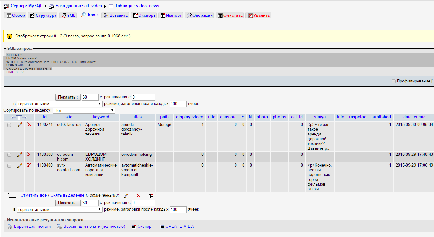
Task: Click the full-texts toggle arrows icon in header
Action: pos(19,117)
